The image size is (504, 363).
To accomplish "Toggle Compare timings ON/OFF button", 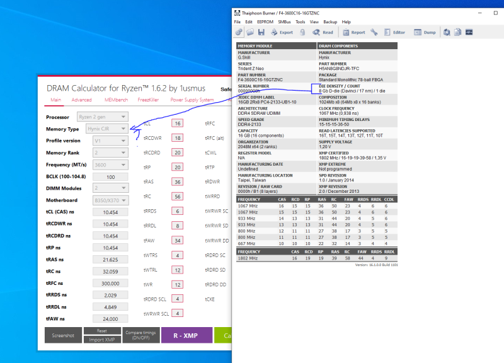I will [x=140, y=335].
